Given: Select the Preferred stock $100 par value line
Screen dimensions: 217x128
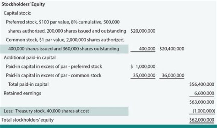Looking at the screenshot, I should tap(63, 22).
